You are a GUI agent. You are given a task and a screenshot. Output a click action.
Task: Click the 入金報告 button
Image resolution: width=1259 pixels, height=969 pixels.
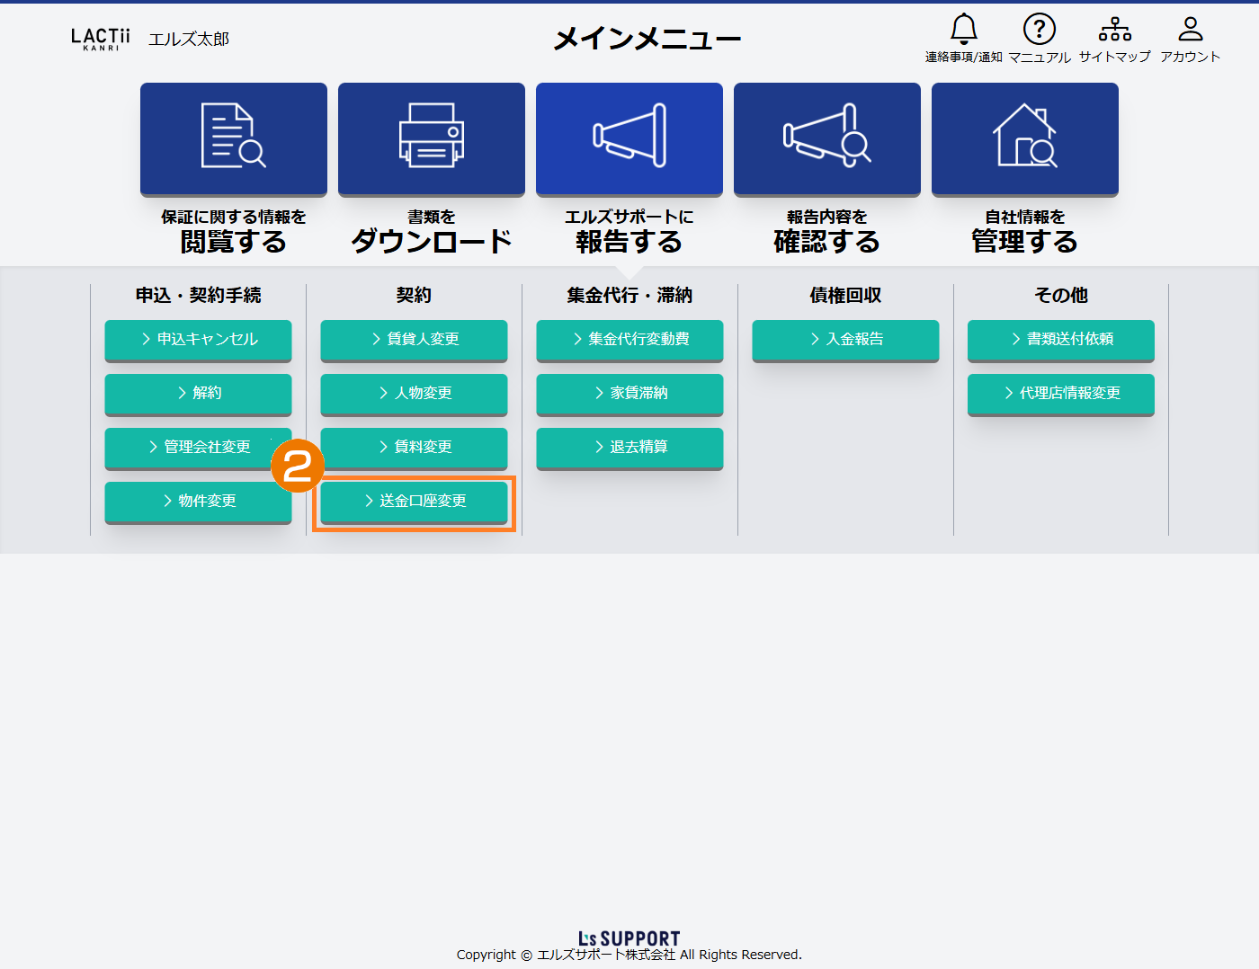pyautogui.click(x=845, y=340)
